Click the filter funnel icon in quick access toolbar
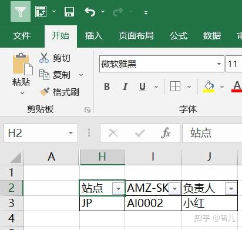 pyautogui.click(x=21, y=11)
